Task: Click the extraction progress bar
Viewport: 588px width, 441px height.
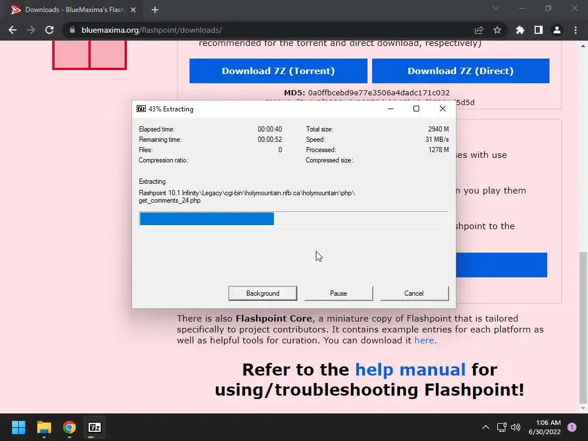Action: [x=293, y=219]
